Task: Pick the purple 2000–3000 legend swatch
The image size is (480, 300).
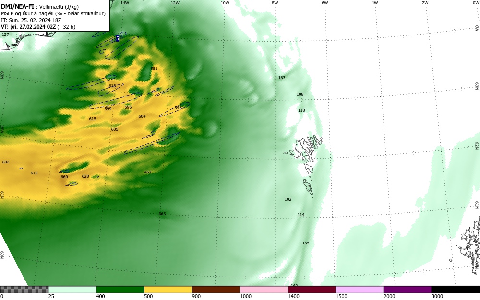Action: coord(408,289)
